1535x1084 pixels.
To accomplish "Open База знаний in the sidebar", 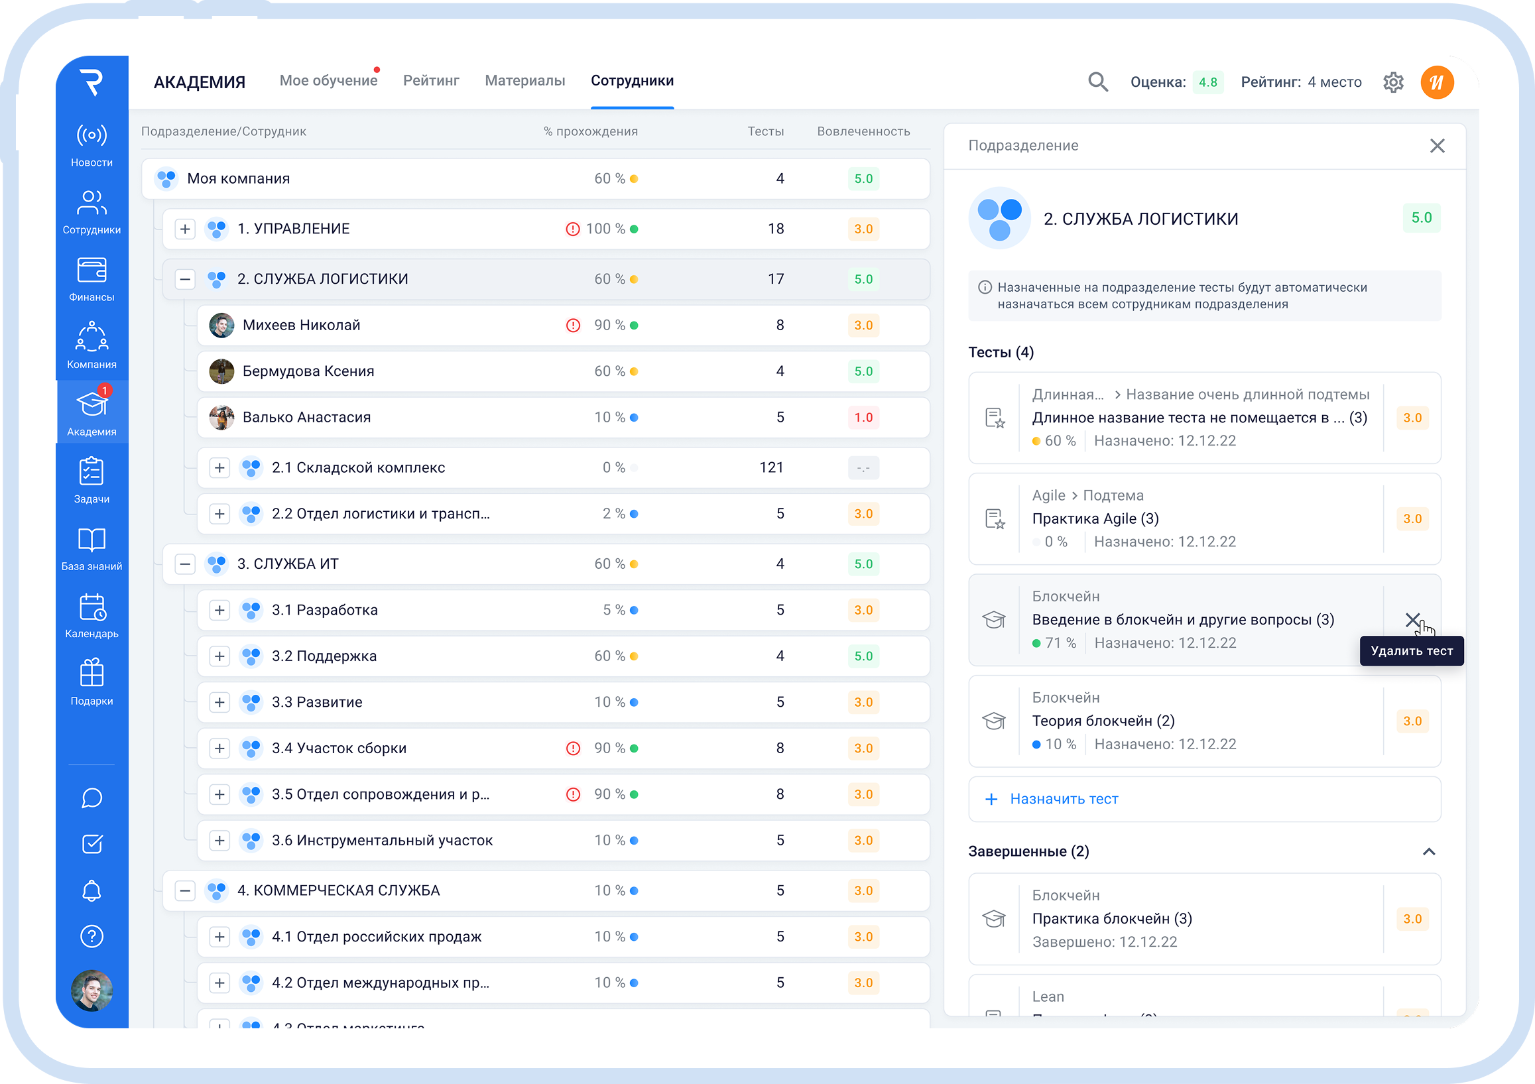I will tap(92, 550).
